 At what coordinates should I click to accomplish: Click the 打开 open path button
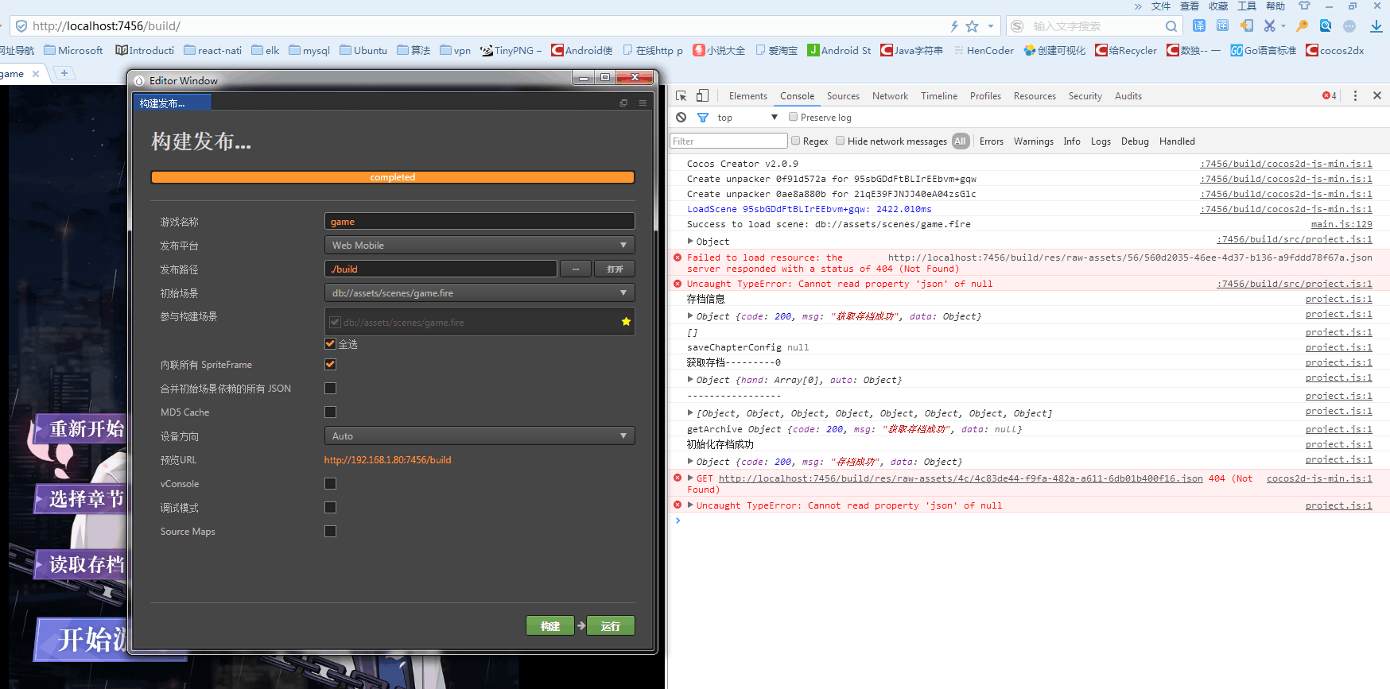(x=615, y=269)
